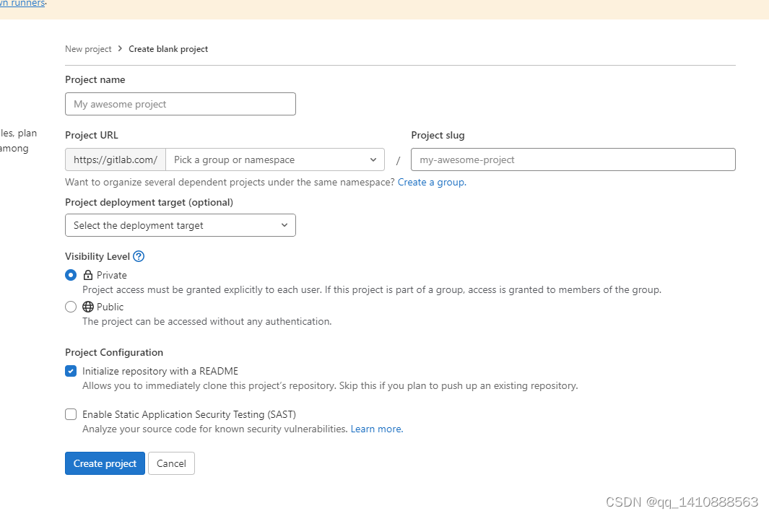This screenshot has width=769, height=516.
Task: Enable Static Application Security Testing
Action: click(71, 414)
